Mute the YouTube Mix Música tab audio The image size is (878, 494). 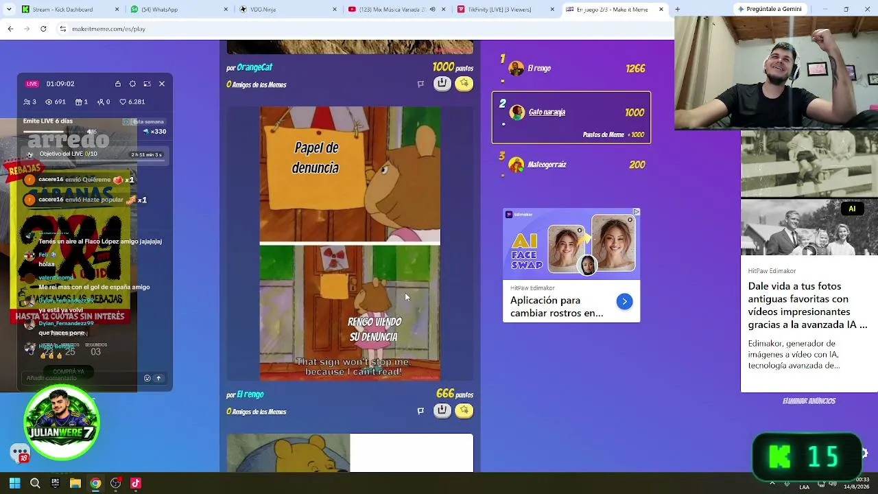431,9
